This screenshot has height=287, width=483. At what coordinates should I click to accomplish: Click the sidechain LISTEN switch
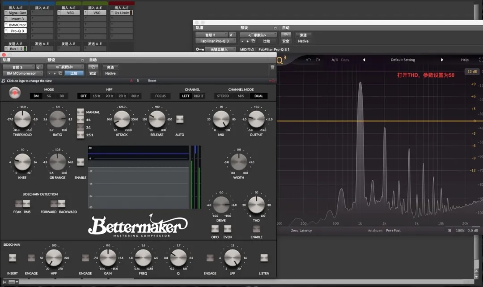[x=264, y=258]
